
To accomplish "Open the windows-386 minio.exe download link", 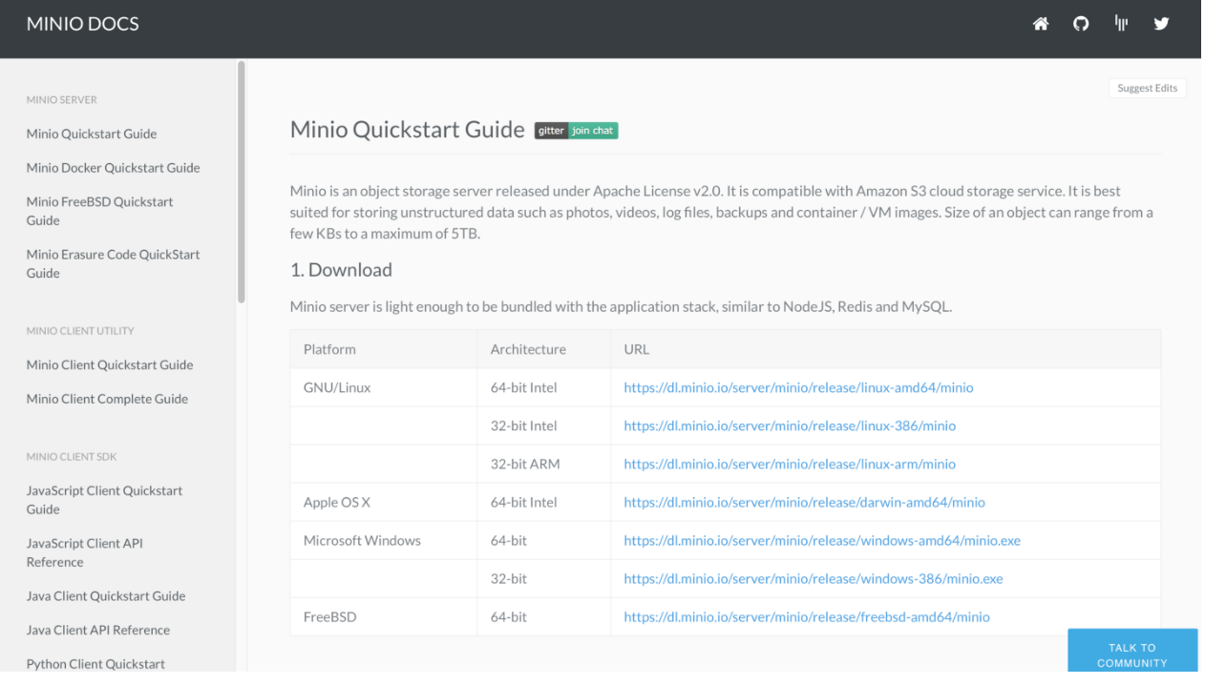I will tap(814, 578).
